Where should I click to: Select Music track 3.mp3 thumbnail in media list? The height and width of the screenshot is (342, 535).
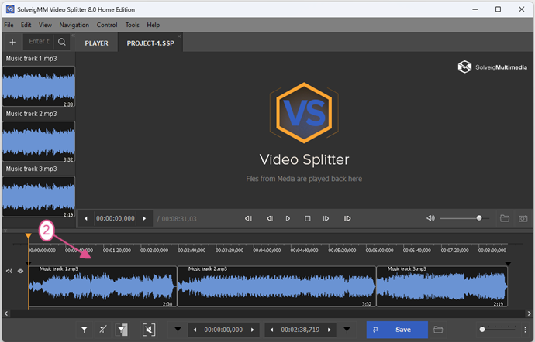tap(39, 197)
